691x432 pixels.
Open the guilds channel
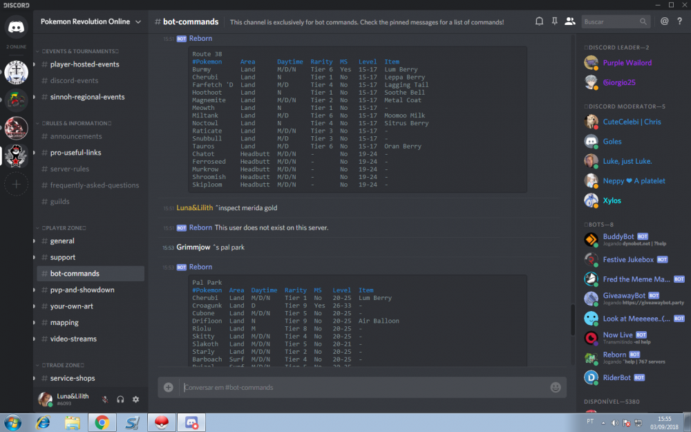pos(91,201)
